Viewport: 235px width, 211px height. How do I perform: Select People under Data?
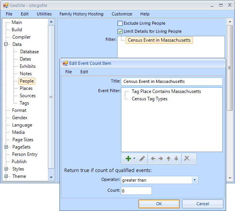pos(27,81)
